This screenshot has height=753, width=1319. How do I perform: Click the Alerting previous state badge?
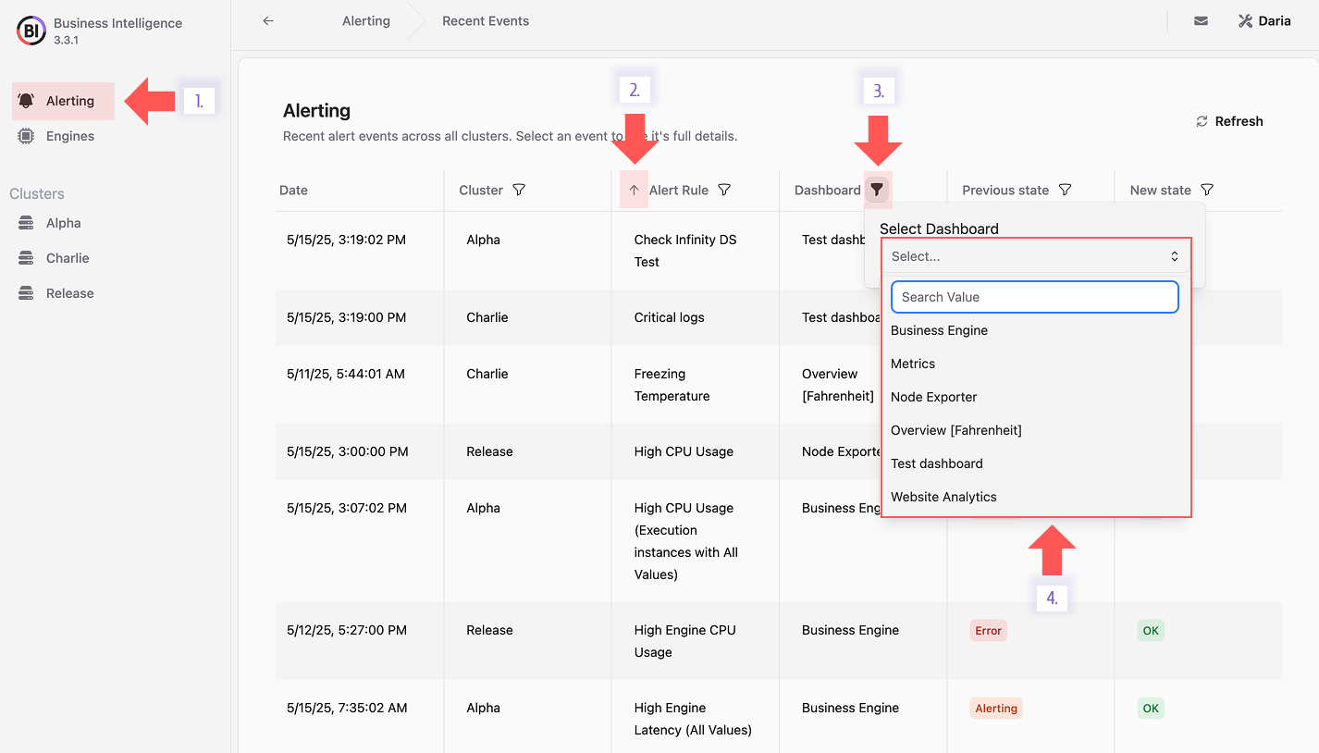point(996,709)
